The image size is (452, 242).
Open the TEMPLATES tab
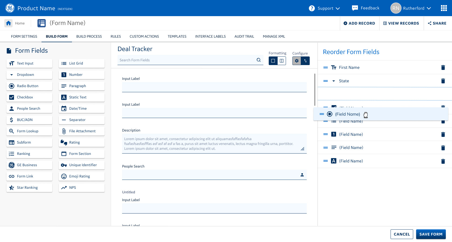(177, 36)
